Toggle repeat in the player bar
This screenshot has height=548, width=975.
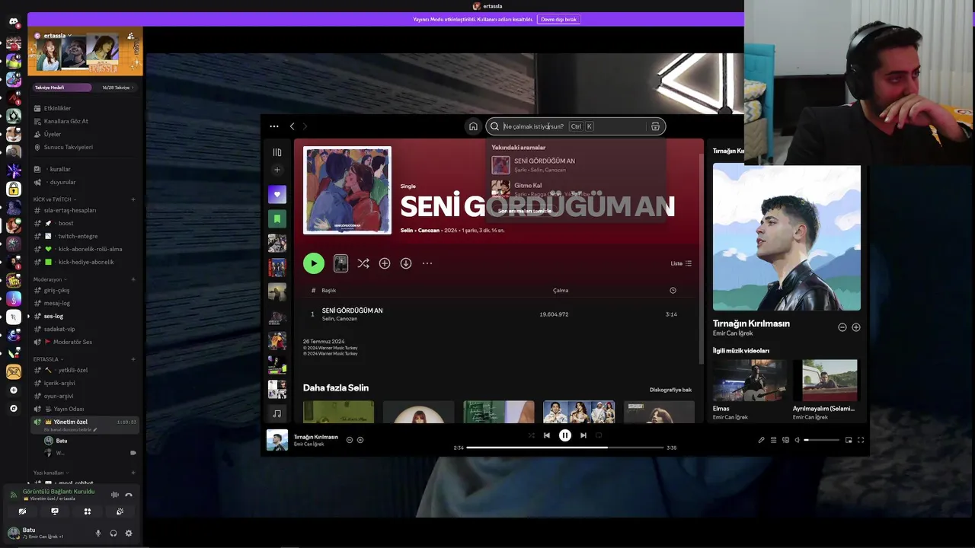599,435
